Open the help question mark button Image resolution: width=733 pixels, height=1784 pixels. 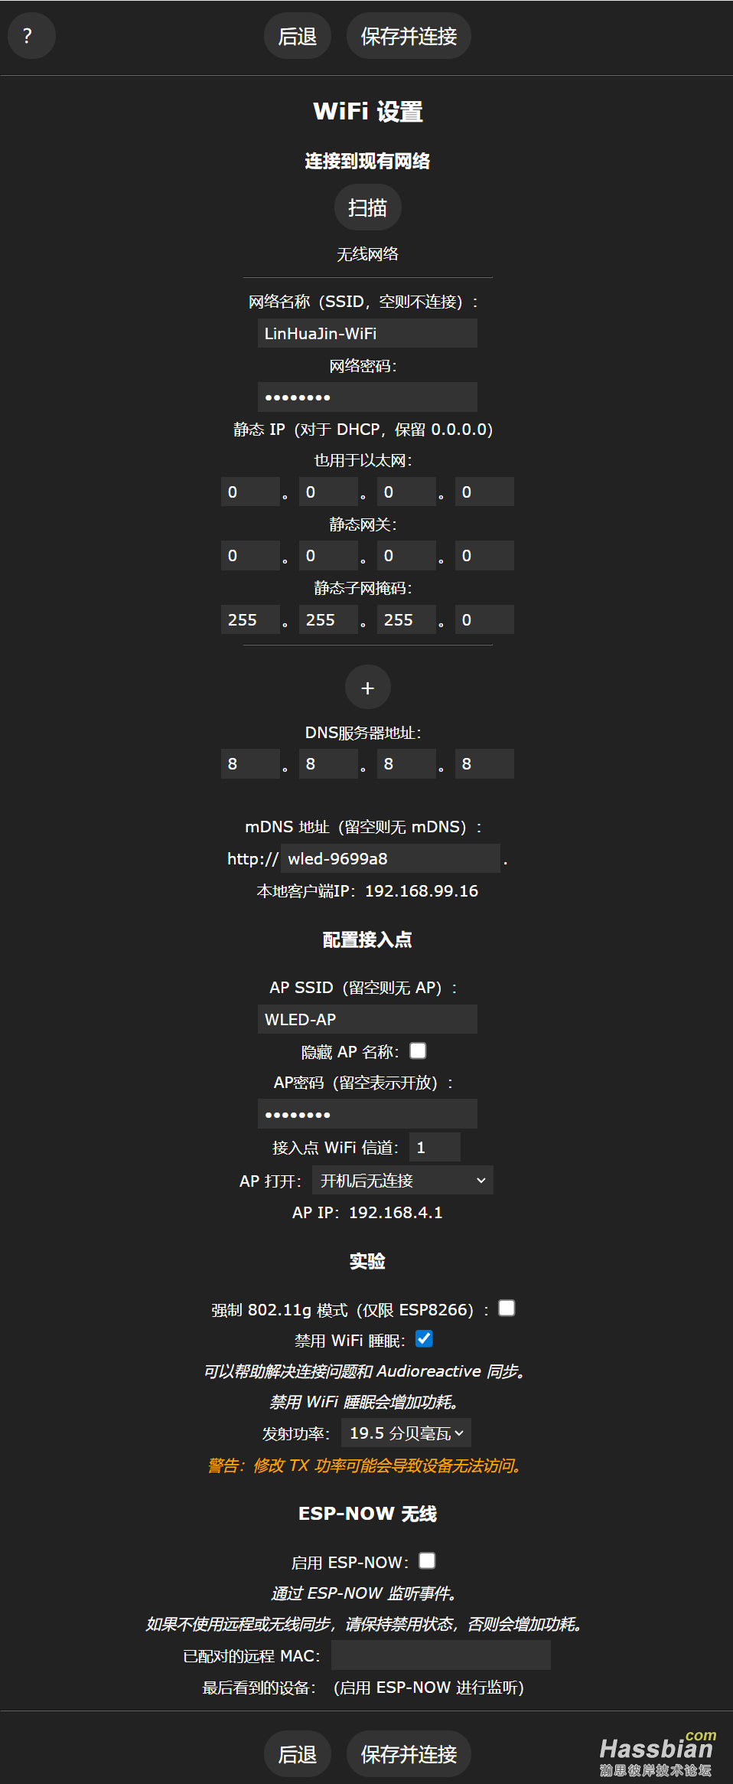[31, 36]
